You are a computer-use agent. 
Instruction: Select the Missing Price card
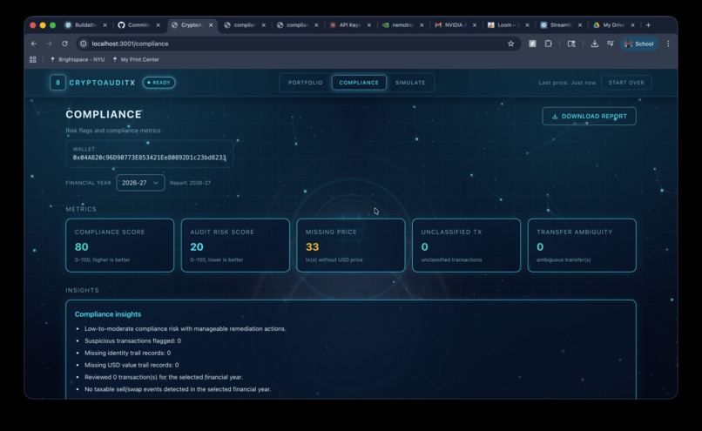pyautogui.click(x=351, y=246)
